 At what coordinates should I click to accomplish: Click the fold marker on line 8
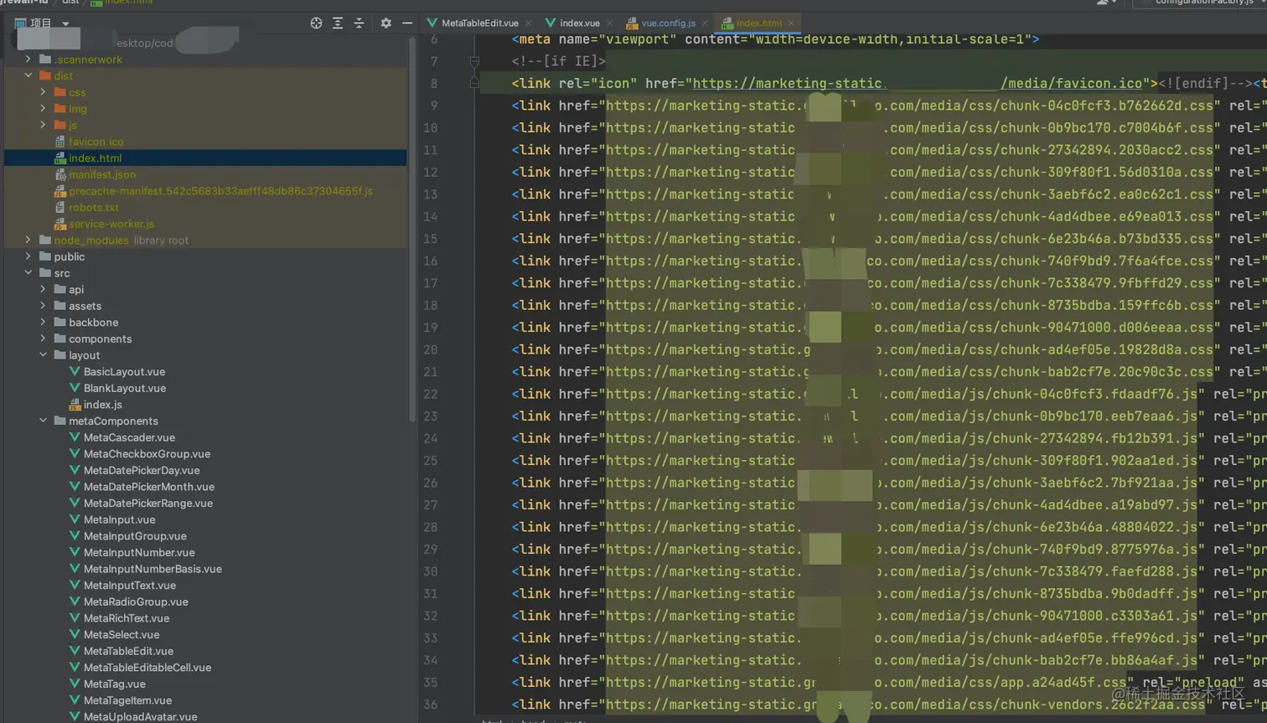pos(474,83)
